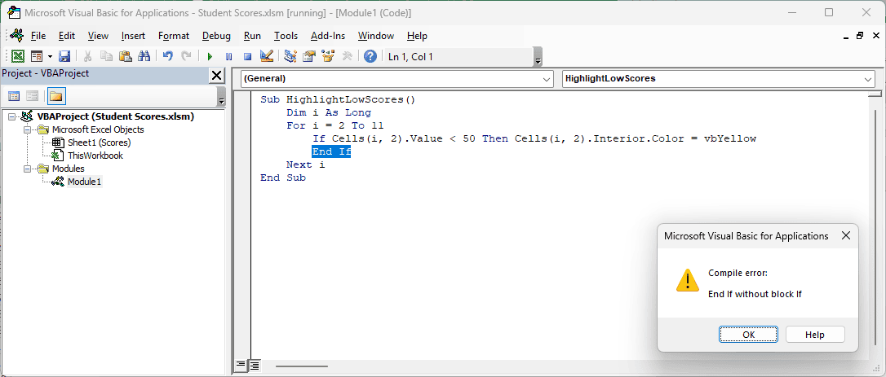Toggle Design Mode icon
886x377 pixels.
pos(266,56)
